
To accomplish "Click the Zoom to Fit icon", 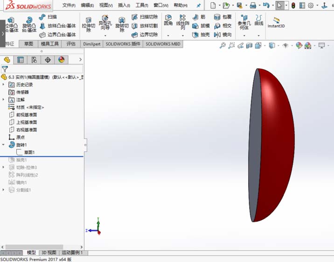I will point(223,45).
